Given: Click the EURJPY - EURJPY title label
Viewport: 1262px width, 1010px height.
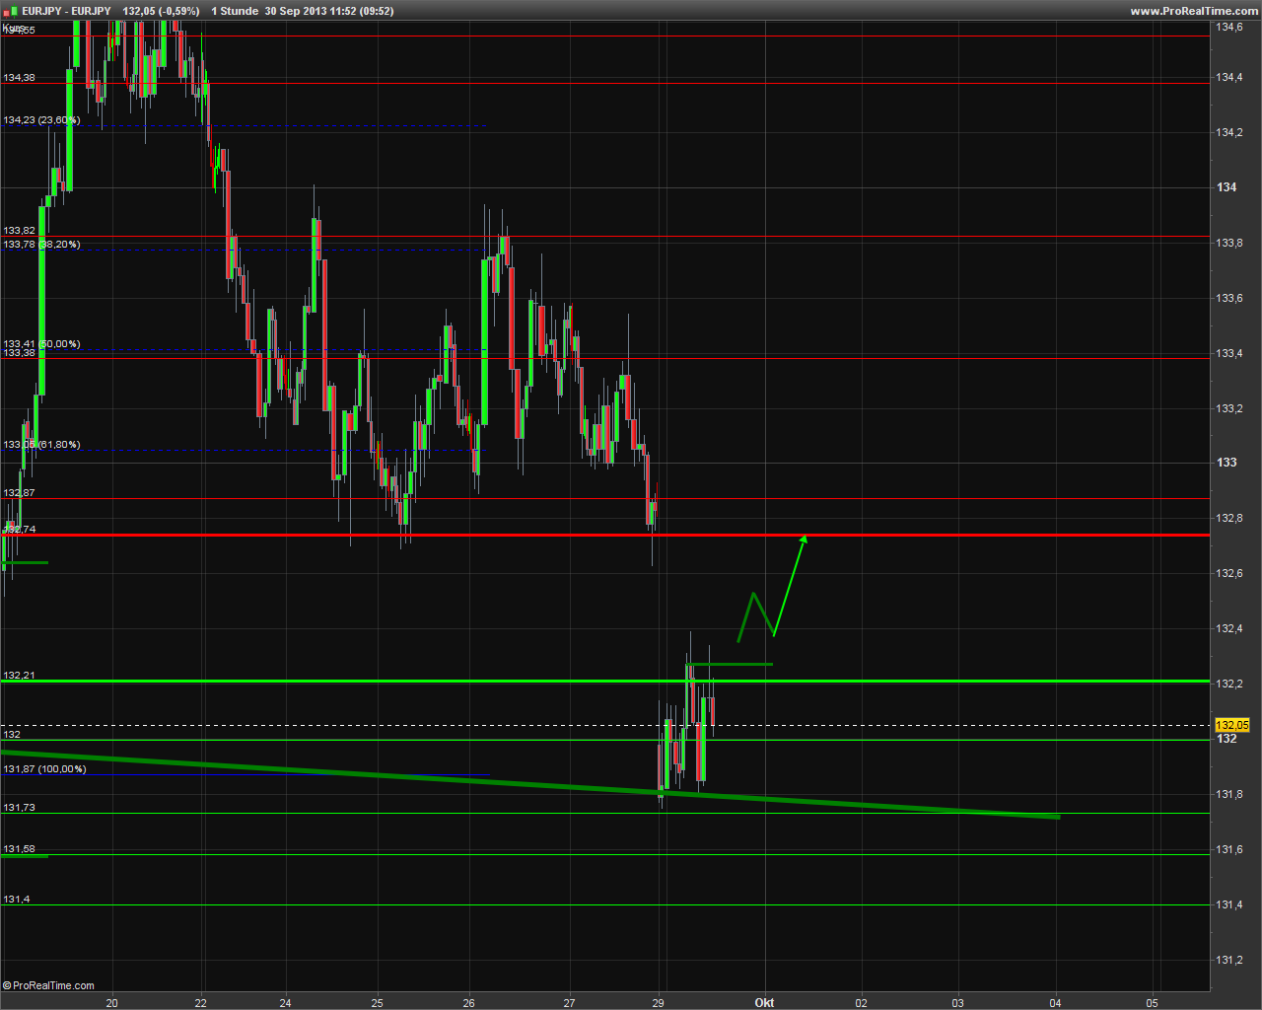Looking at the screenshot, I should [x=67, y=11].
